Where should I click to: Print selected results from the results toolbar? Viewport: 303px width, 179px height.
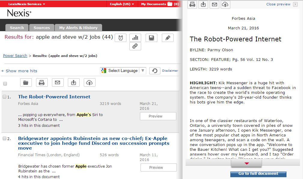pyautogui.click(x=42, y=82)
